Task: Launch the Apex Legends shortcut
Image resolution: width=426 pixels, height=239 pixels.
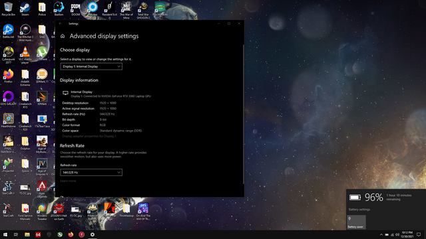Action: click(42, 189)
